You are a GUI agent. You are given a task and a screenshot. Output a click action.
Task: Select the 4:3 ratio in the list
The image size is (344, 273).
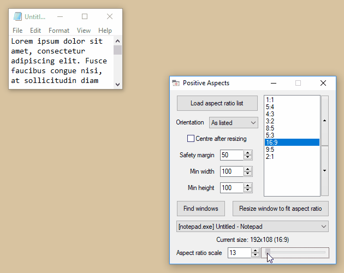270,114
